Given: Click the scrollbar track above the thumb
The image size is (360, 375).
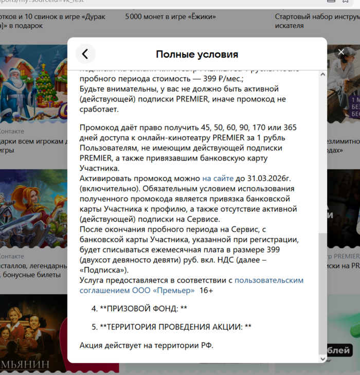Looking at the screenshot, I should pos(322,154).
